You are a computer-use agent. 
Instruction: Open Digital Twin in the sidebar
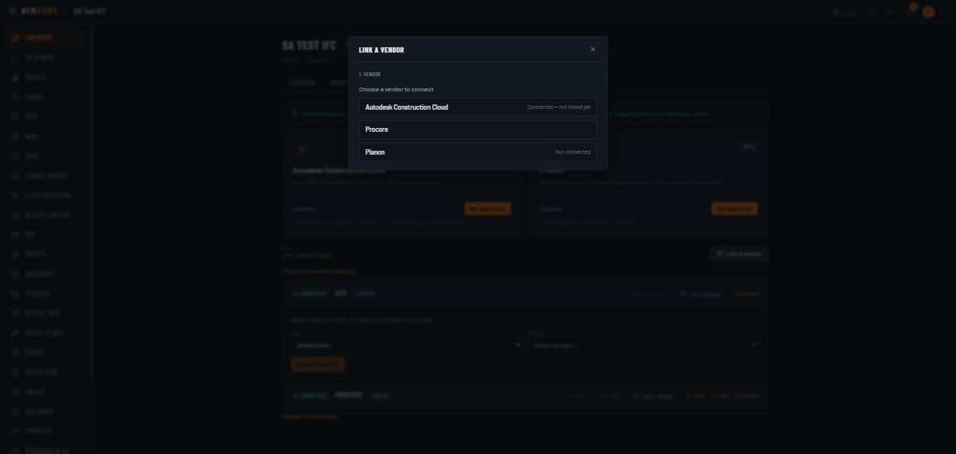point(44,313)
